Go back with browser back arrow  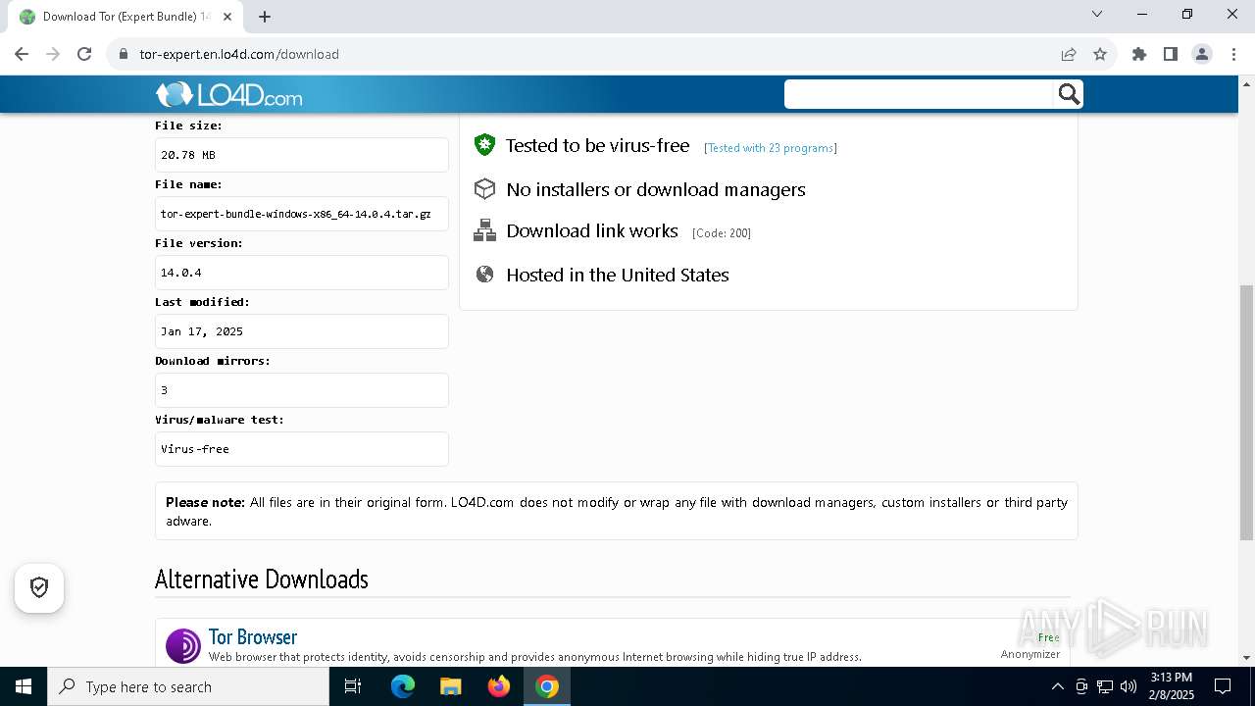click(x=22, y=54)
